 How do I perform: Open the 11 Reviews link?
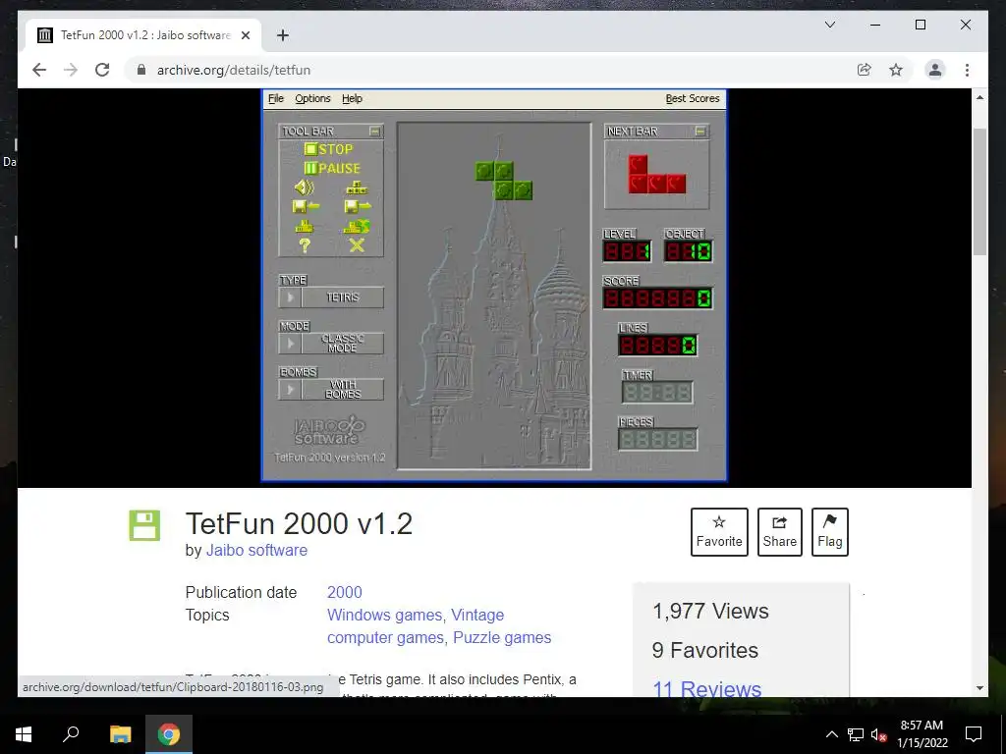tap(707, 689)
